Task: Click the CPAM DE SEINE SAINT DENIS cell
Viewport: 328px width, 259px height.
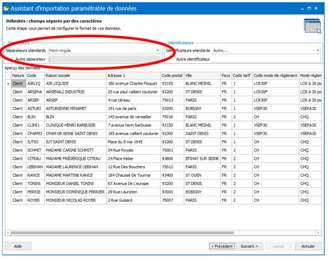Action: point(75,134)
